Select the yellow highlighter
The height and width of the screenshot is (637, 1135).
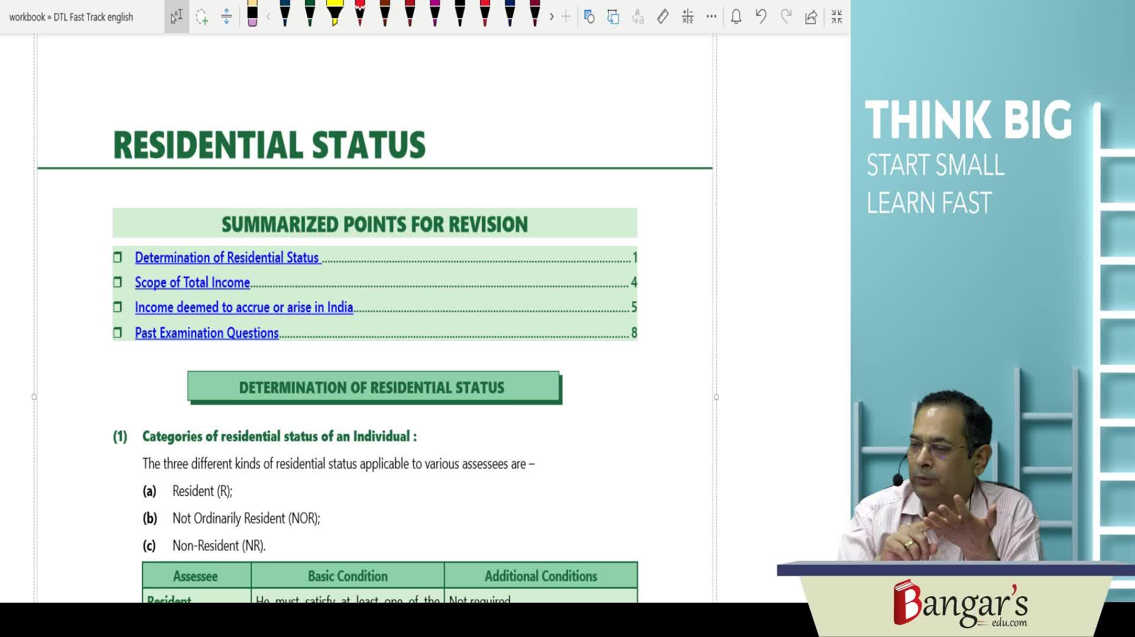[x=335, y=14]
